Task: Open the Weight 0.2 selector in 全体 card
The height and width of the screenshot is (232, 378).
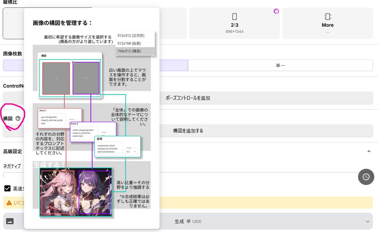Action: [131, 152]
